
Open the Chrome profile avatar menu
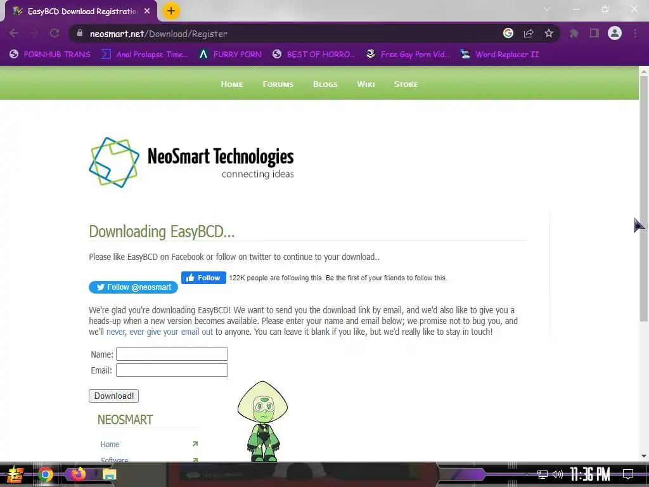(x=615, y=33)
